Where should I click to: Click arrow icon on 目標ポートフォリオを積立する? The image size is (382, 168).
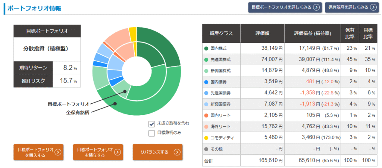pos(117,152)
